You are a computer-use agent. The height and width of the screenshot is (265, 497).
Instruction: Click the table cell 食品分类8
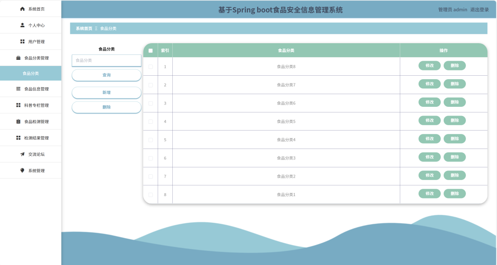pos(286,66)
